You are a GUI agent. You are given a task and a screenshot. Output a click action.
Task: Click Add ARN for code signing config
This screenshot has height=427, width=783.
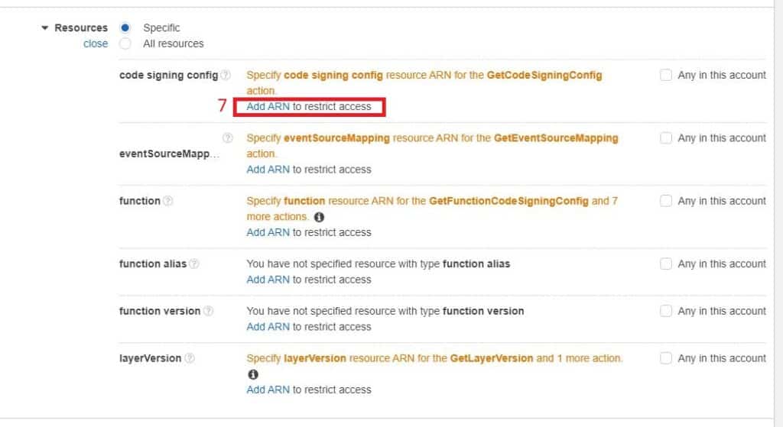(x=268, y=107)
